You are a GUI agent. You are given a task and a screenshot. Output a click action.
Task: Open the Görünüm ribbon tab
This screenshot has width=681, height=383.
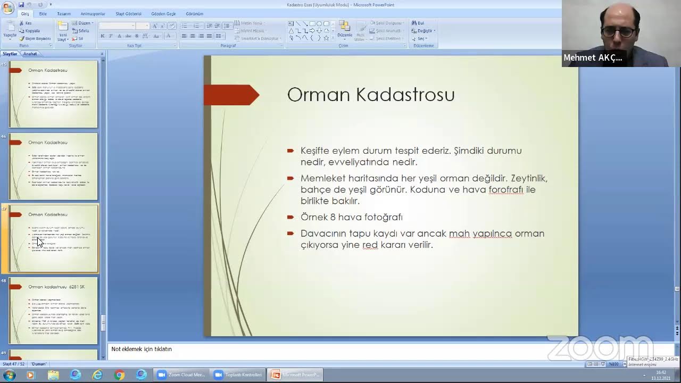click(x=194, y=14)
